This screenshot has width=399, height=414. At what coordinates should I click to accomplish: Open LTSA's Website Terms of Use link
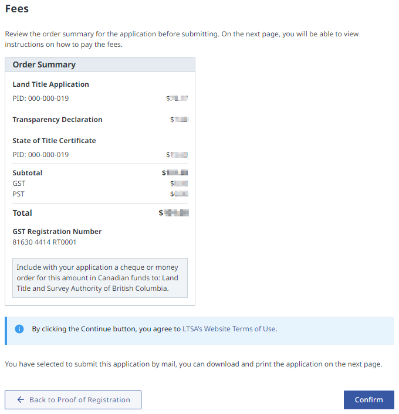pyautogui.click(x=229, y=329)
